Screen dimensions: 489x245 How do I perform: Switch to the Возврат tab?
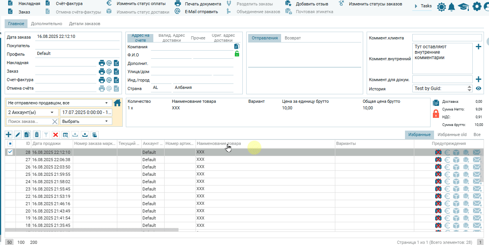[293, 38]
